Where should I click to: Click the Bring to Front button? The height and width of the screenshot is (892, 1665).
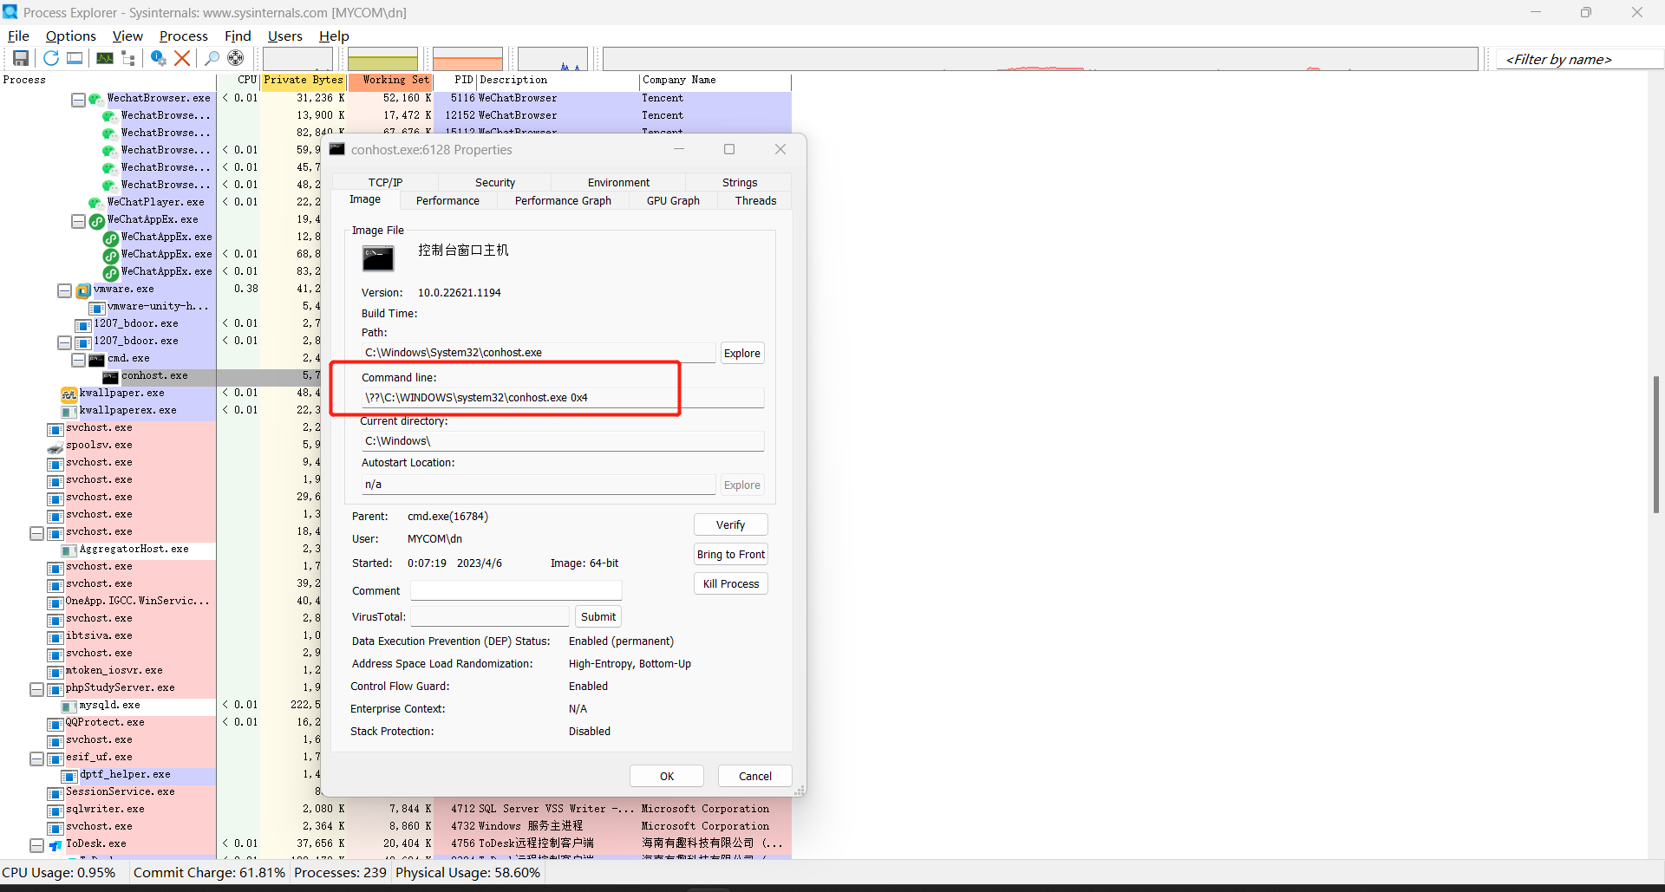[x=731, y=554]
